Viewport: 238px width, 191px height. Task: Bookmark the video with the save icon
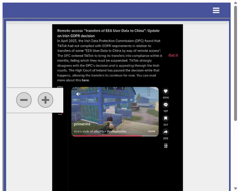click(166, 118)
